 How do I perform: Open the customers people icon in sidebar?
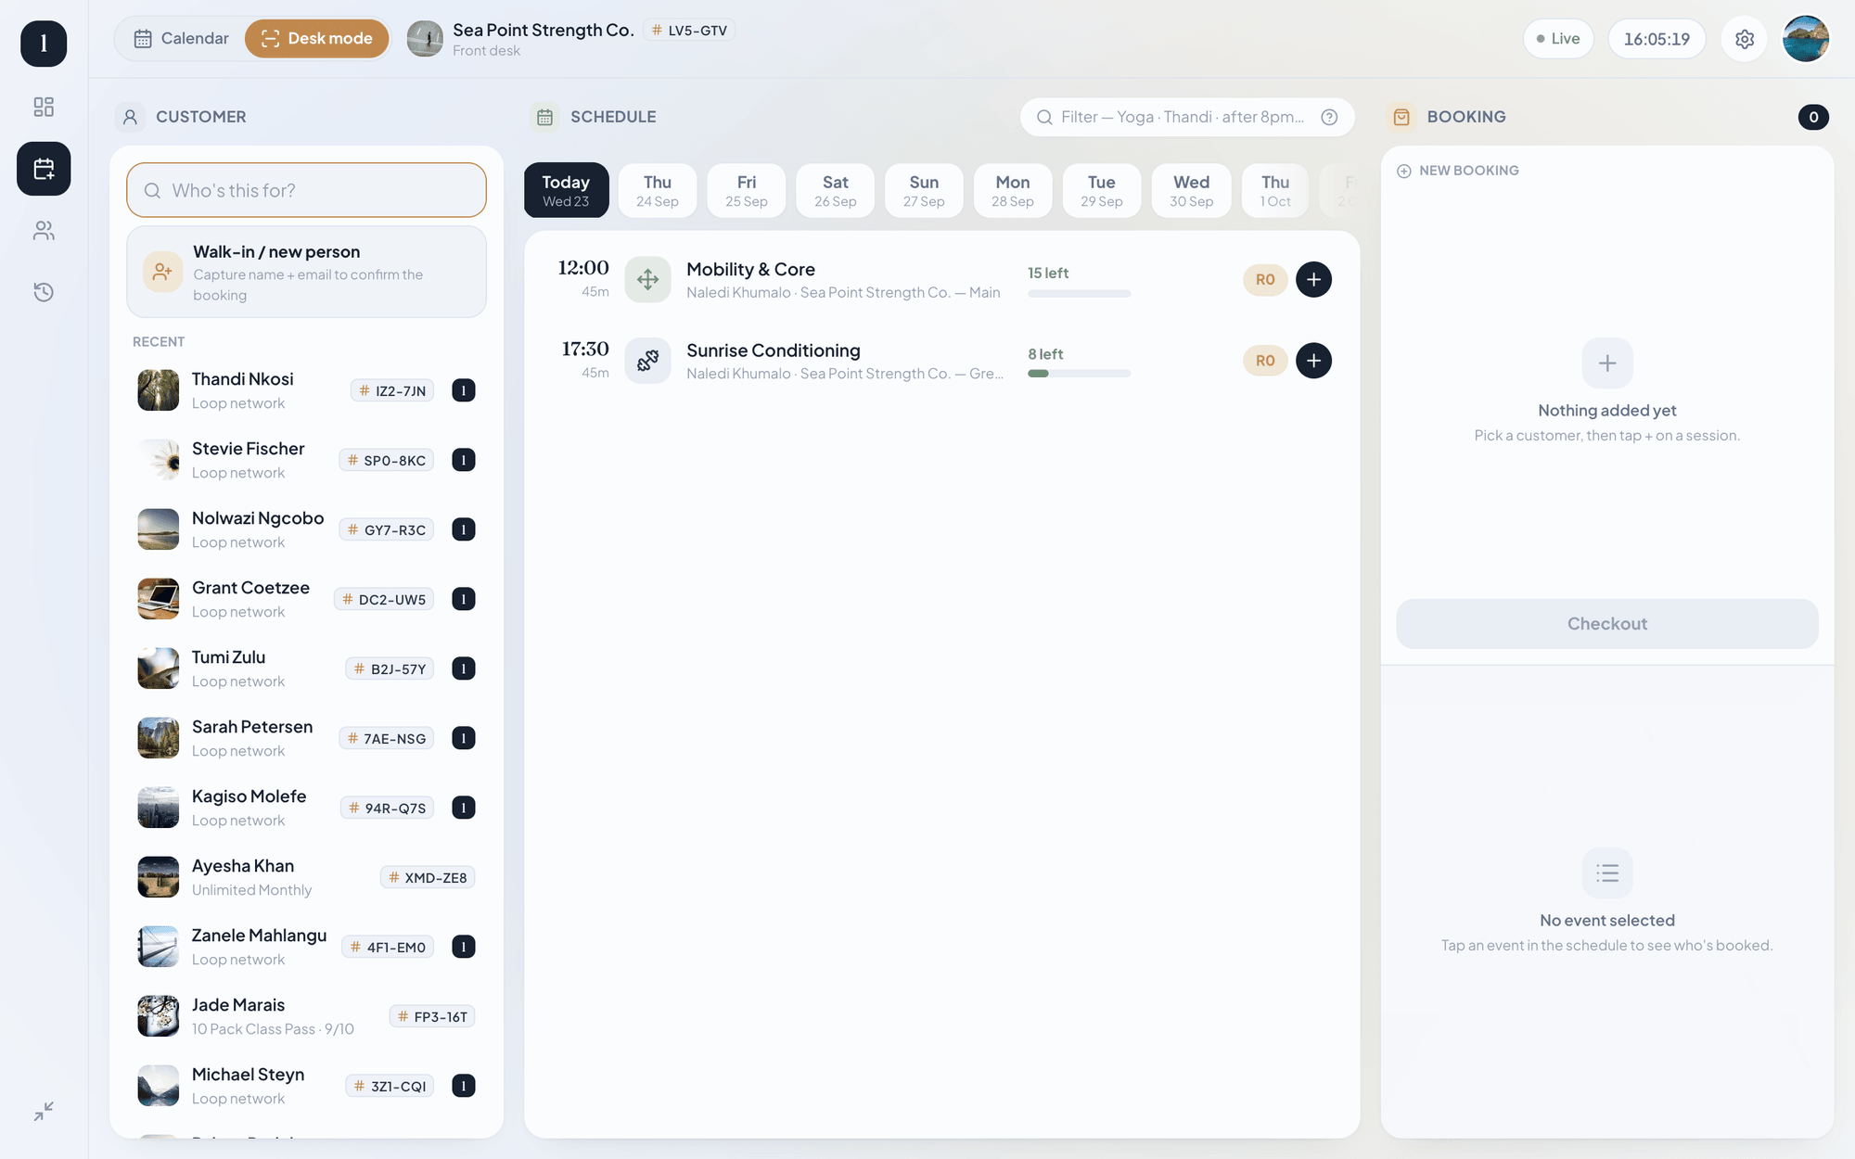[x=44, y=231]
